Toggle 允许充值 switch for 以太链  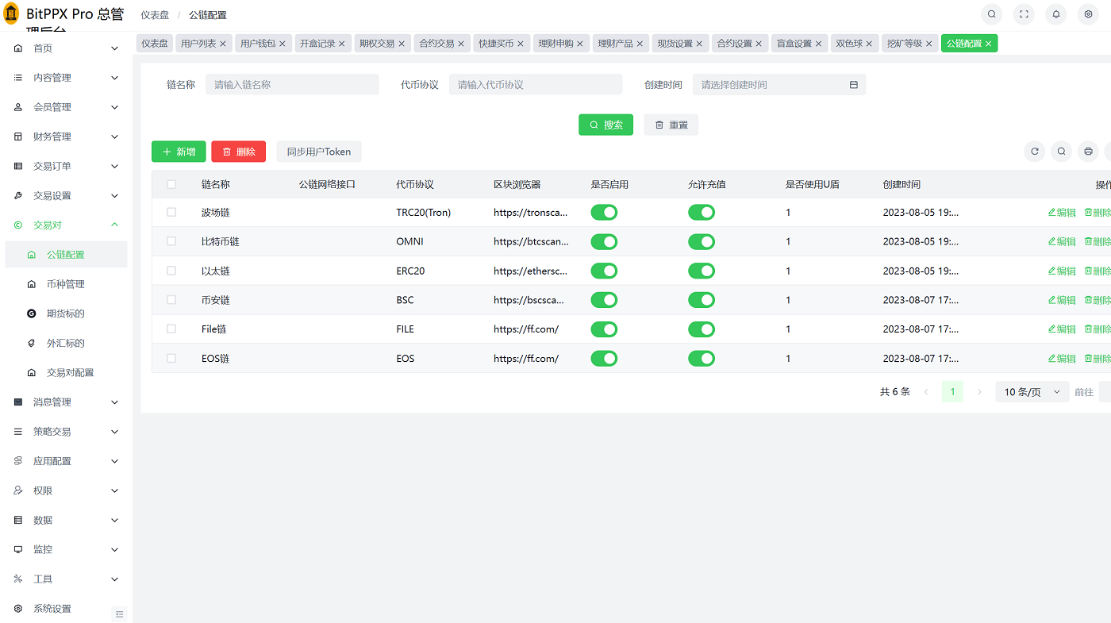(702, 271)
